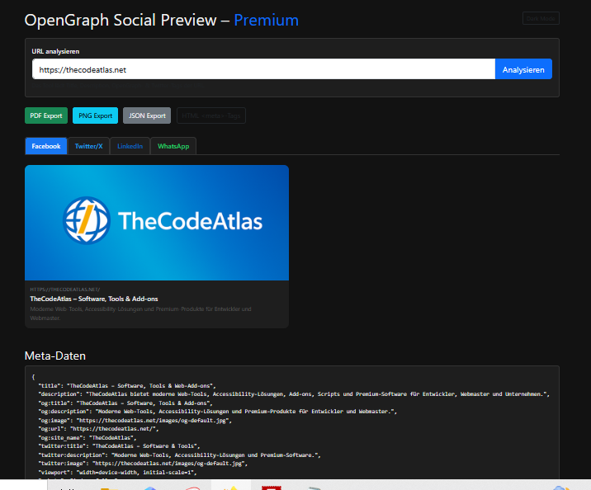Click the "viewport" meta line
This screenshot has width=591, height=490.
[x=117, y=473]
